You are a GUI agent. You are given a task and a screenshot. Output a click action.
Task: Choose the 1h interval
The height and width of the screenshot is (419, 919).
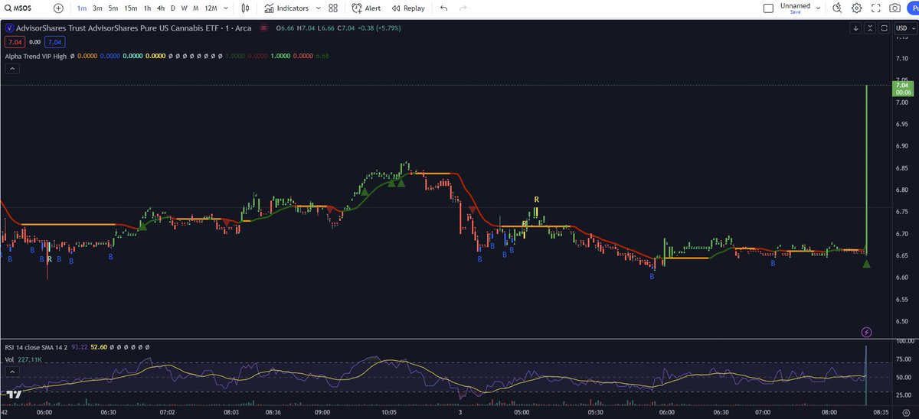pyautogui.click(x=147, y=8)
